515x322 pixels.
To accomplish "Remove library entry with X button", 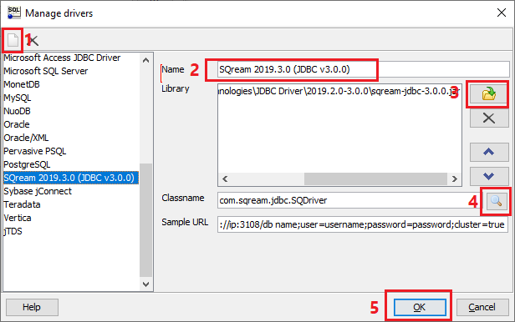I will pyautogui.click(x=489, y=118).
